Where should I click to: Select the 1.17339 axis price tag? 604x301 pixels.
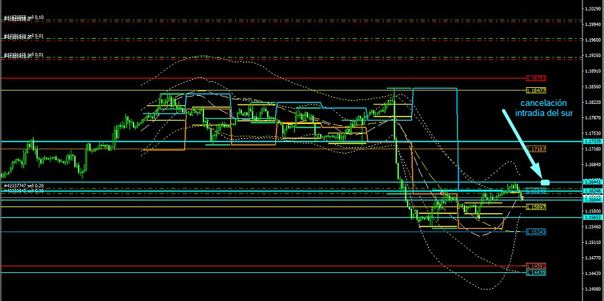(593, 141)
